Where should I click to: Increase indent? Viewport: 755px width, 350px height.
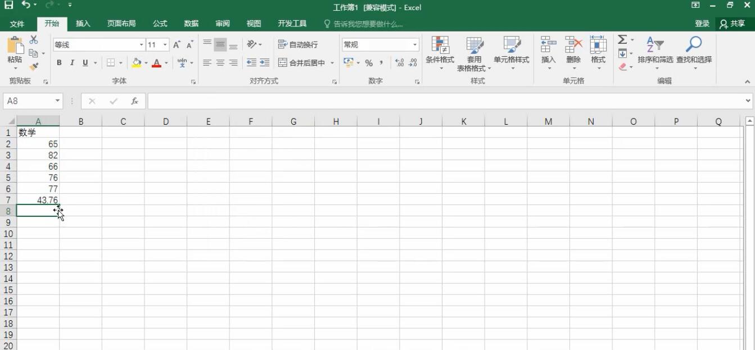tap(264, 63)
